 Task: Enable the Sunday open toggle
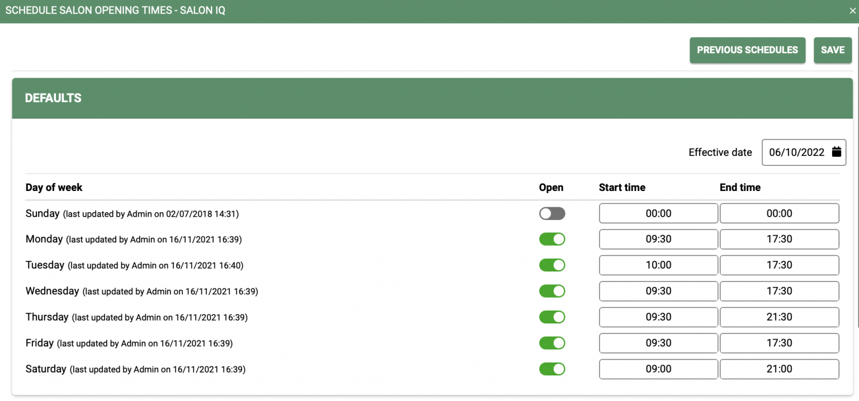[552, 213]
